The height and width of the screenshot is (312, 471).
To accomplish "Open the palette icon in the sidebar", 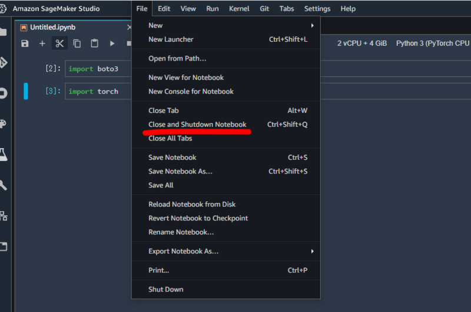I will [3, 124].
